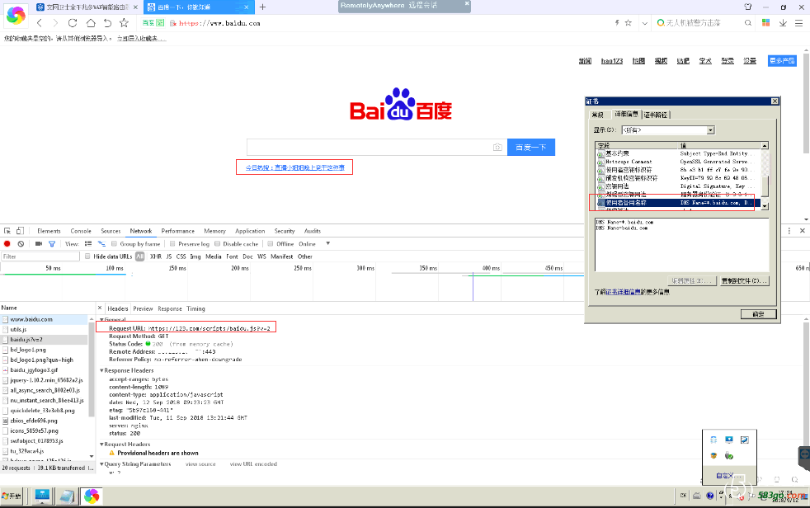The image size is (810, 508).
Task: Click view source next to Query String Parameters
Action: (x=200, y=463)
